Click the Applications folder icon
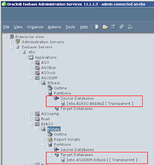 [31, 57]
